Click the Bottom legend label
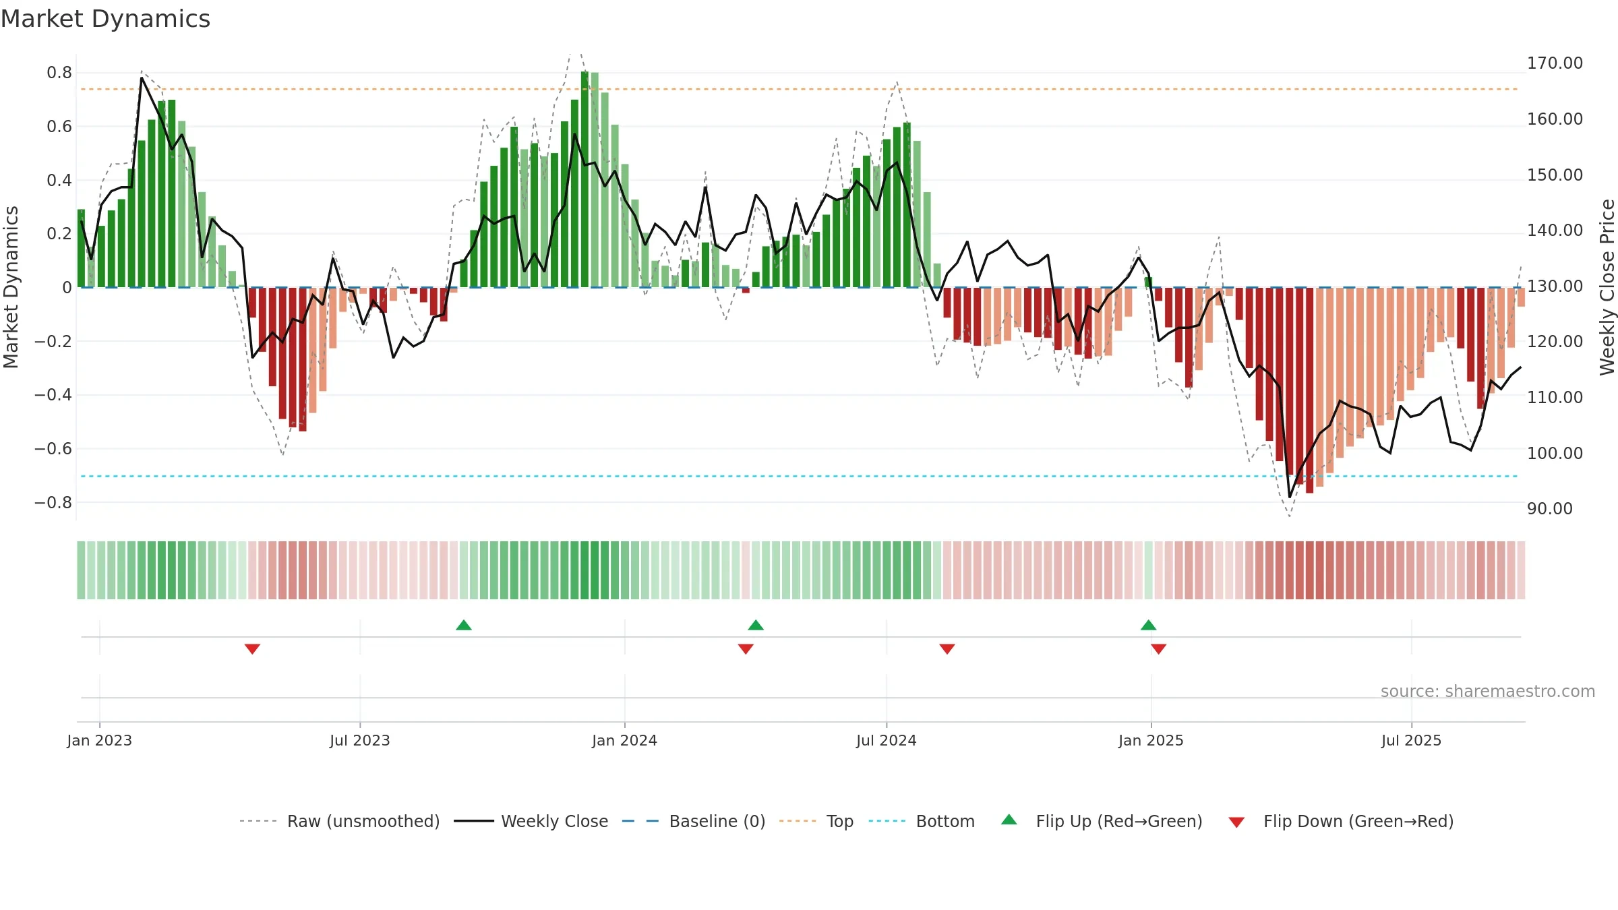1618x910 pixels. 945,821
